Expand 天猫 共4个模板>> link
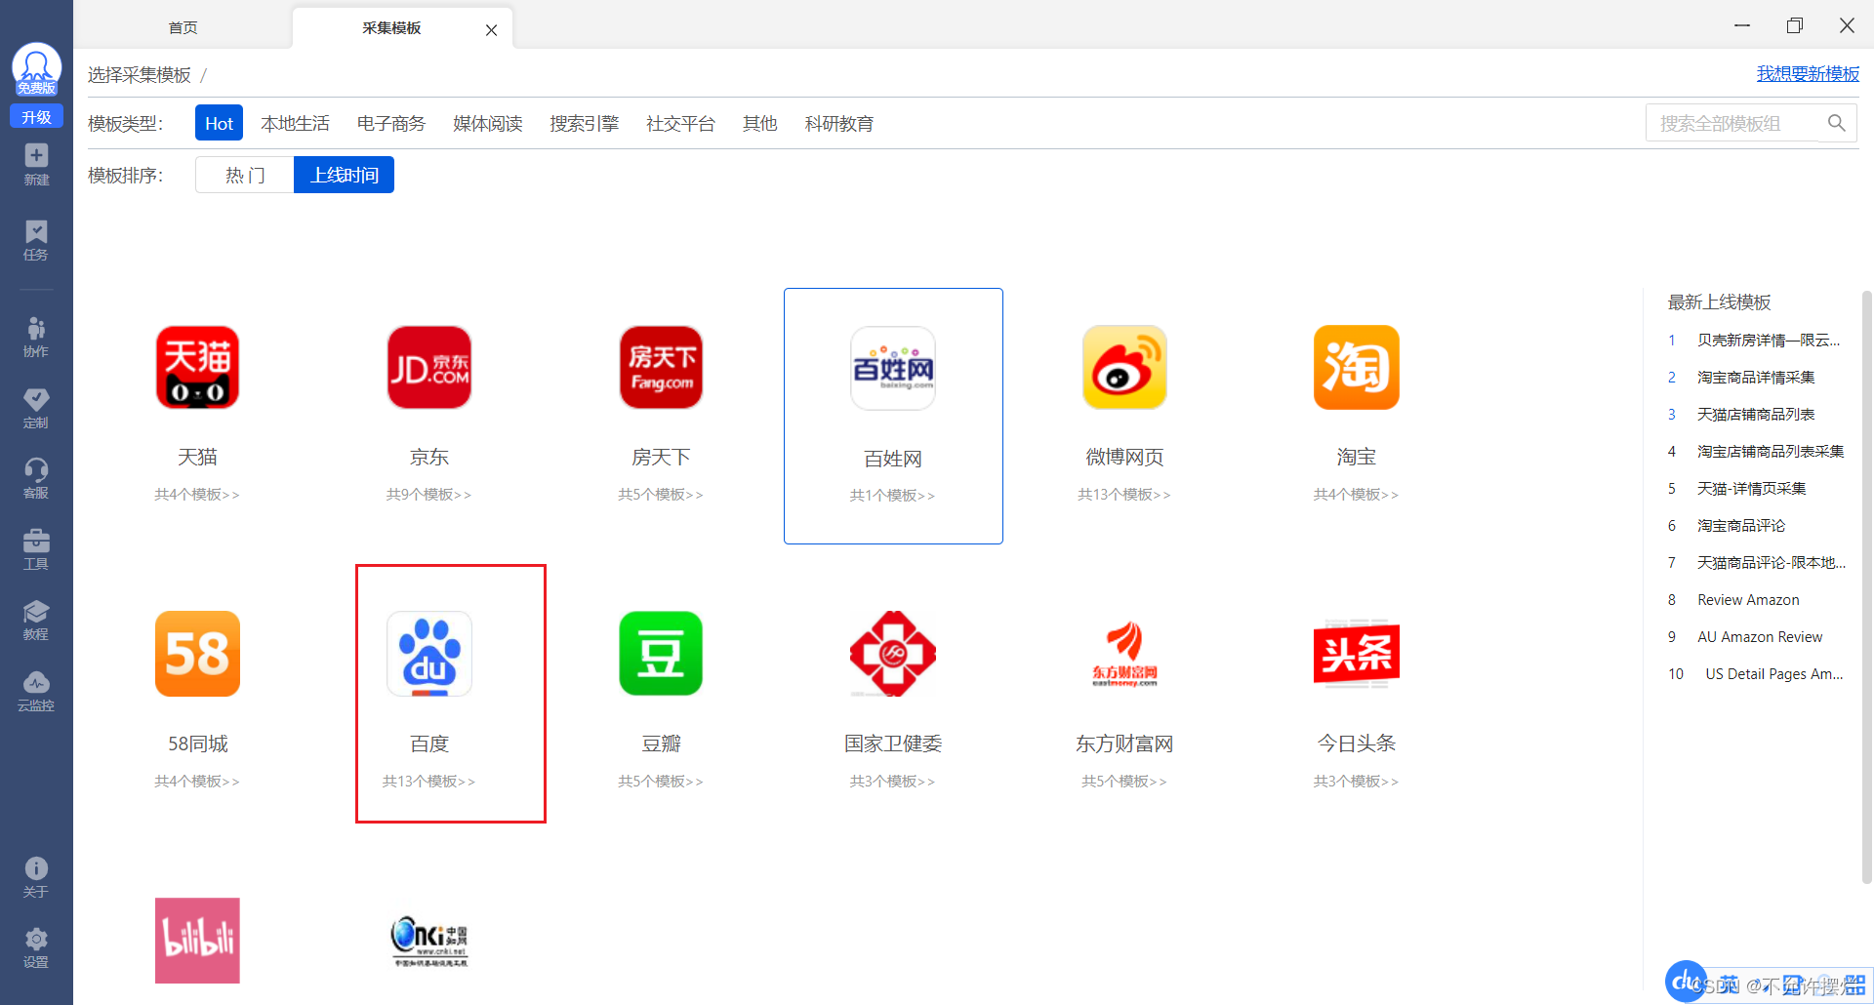This screenshot has width=1874, height=1005. pyautogui.click(x=197, y=495)
